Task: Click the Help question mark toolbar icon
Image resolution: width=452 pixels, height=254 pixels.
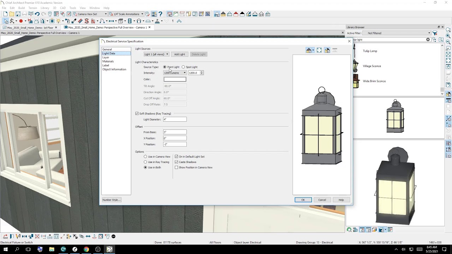Action: click(x=160, y=14)
